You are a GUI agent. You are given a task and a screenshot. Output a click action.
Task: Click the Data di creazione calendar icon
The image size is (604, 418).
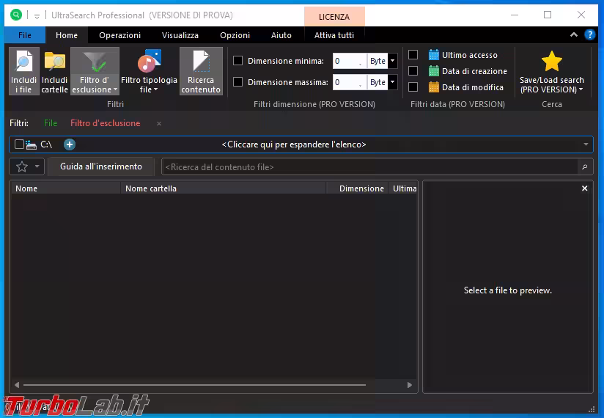[x=434, y=71]
